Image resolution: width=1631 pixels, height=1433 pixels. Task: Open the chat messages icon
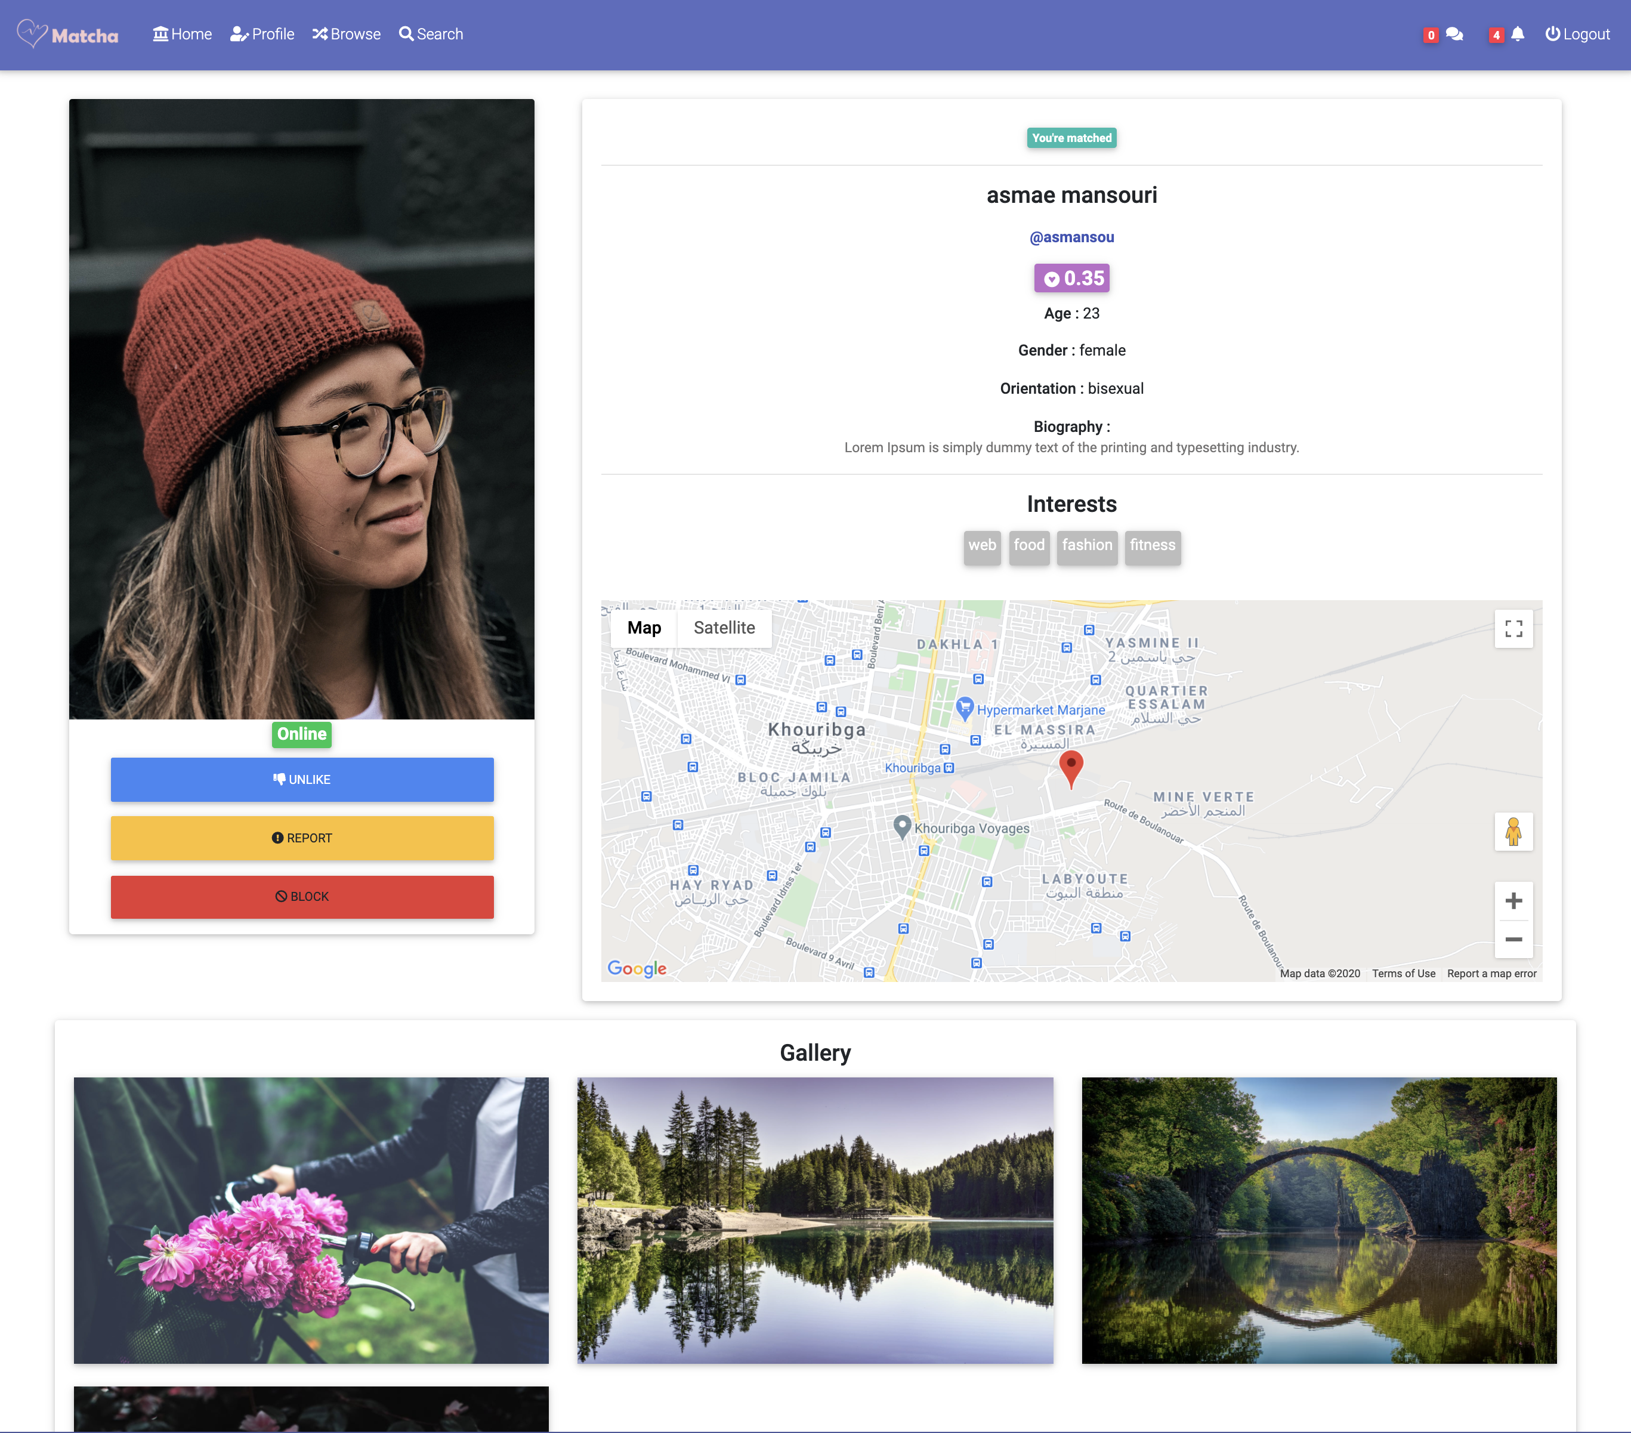pos(1454,35)
